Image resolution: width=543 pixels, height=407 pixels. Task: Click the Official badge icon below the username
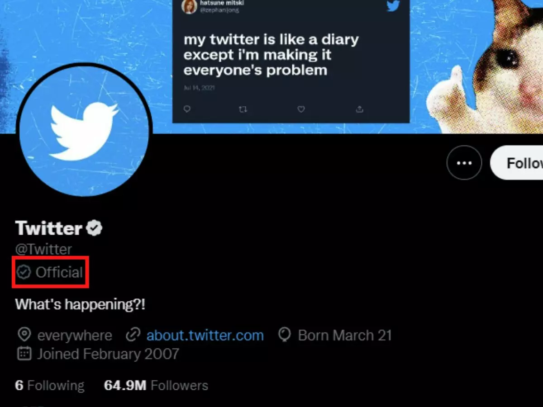(24, 272)
